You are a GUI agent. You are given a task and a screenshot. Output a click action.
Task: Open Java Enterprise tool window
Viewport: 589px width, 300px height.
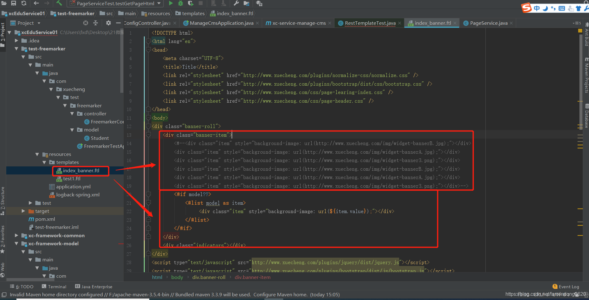(94, 286)
